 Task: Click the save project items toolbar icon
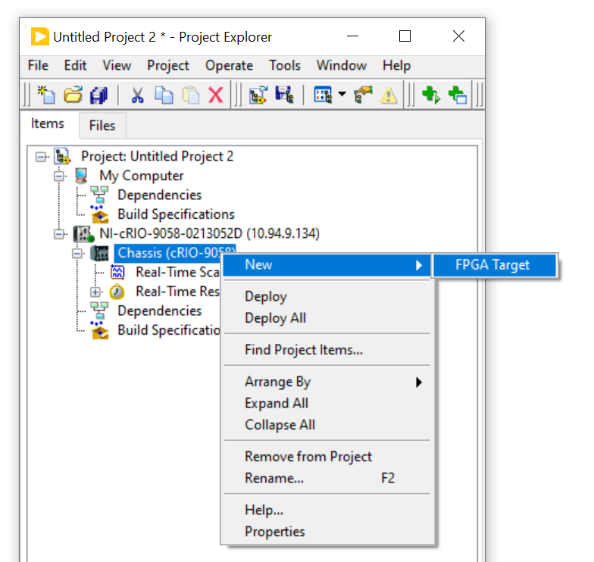pyautogui.click(x=284, y=95)
